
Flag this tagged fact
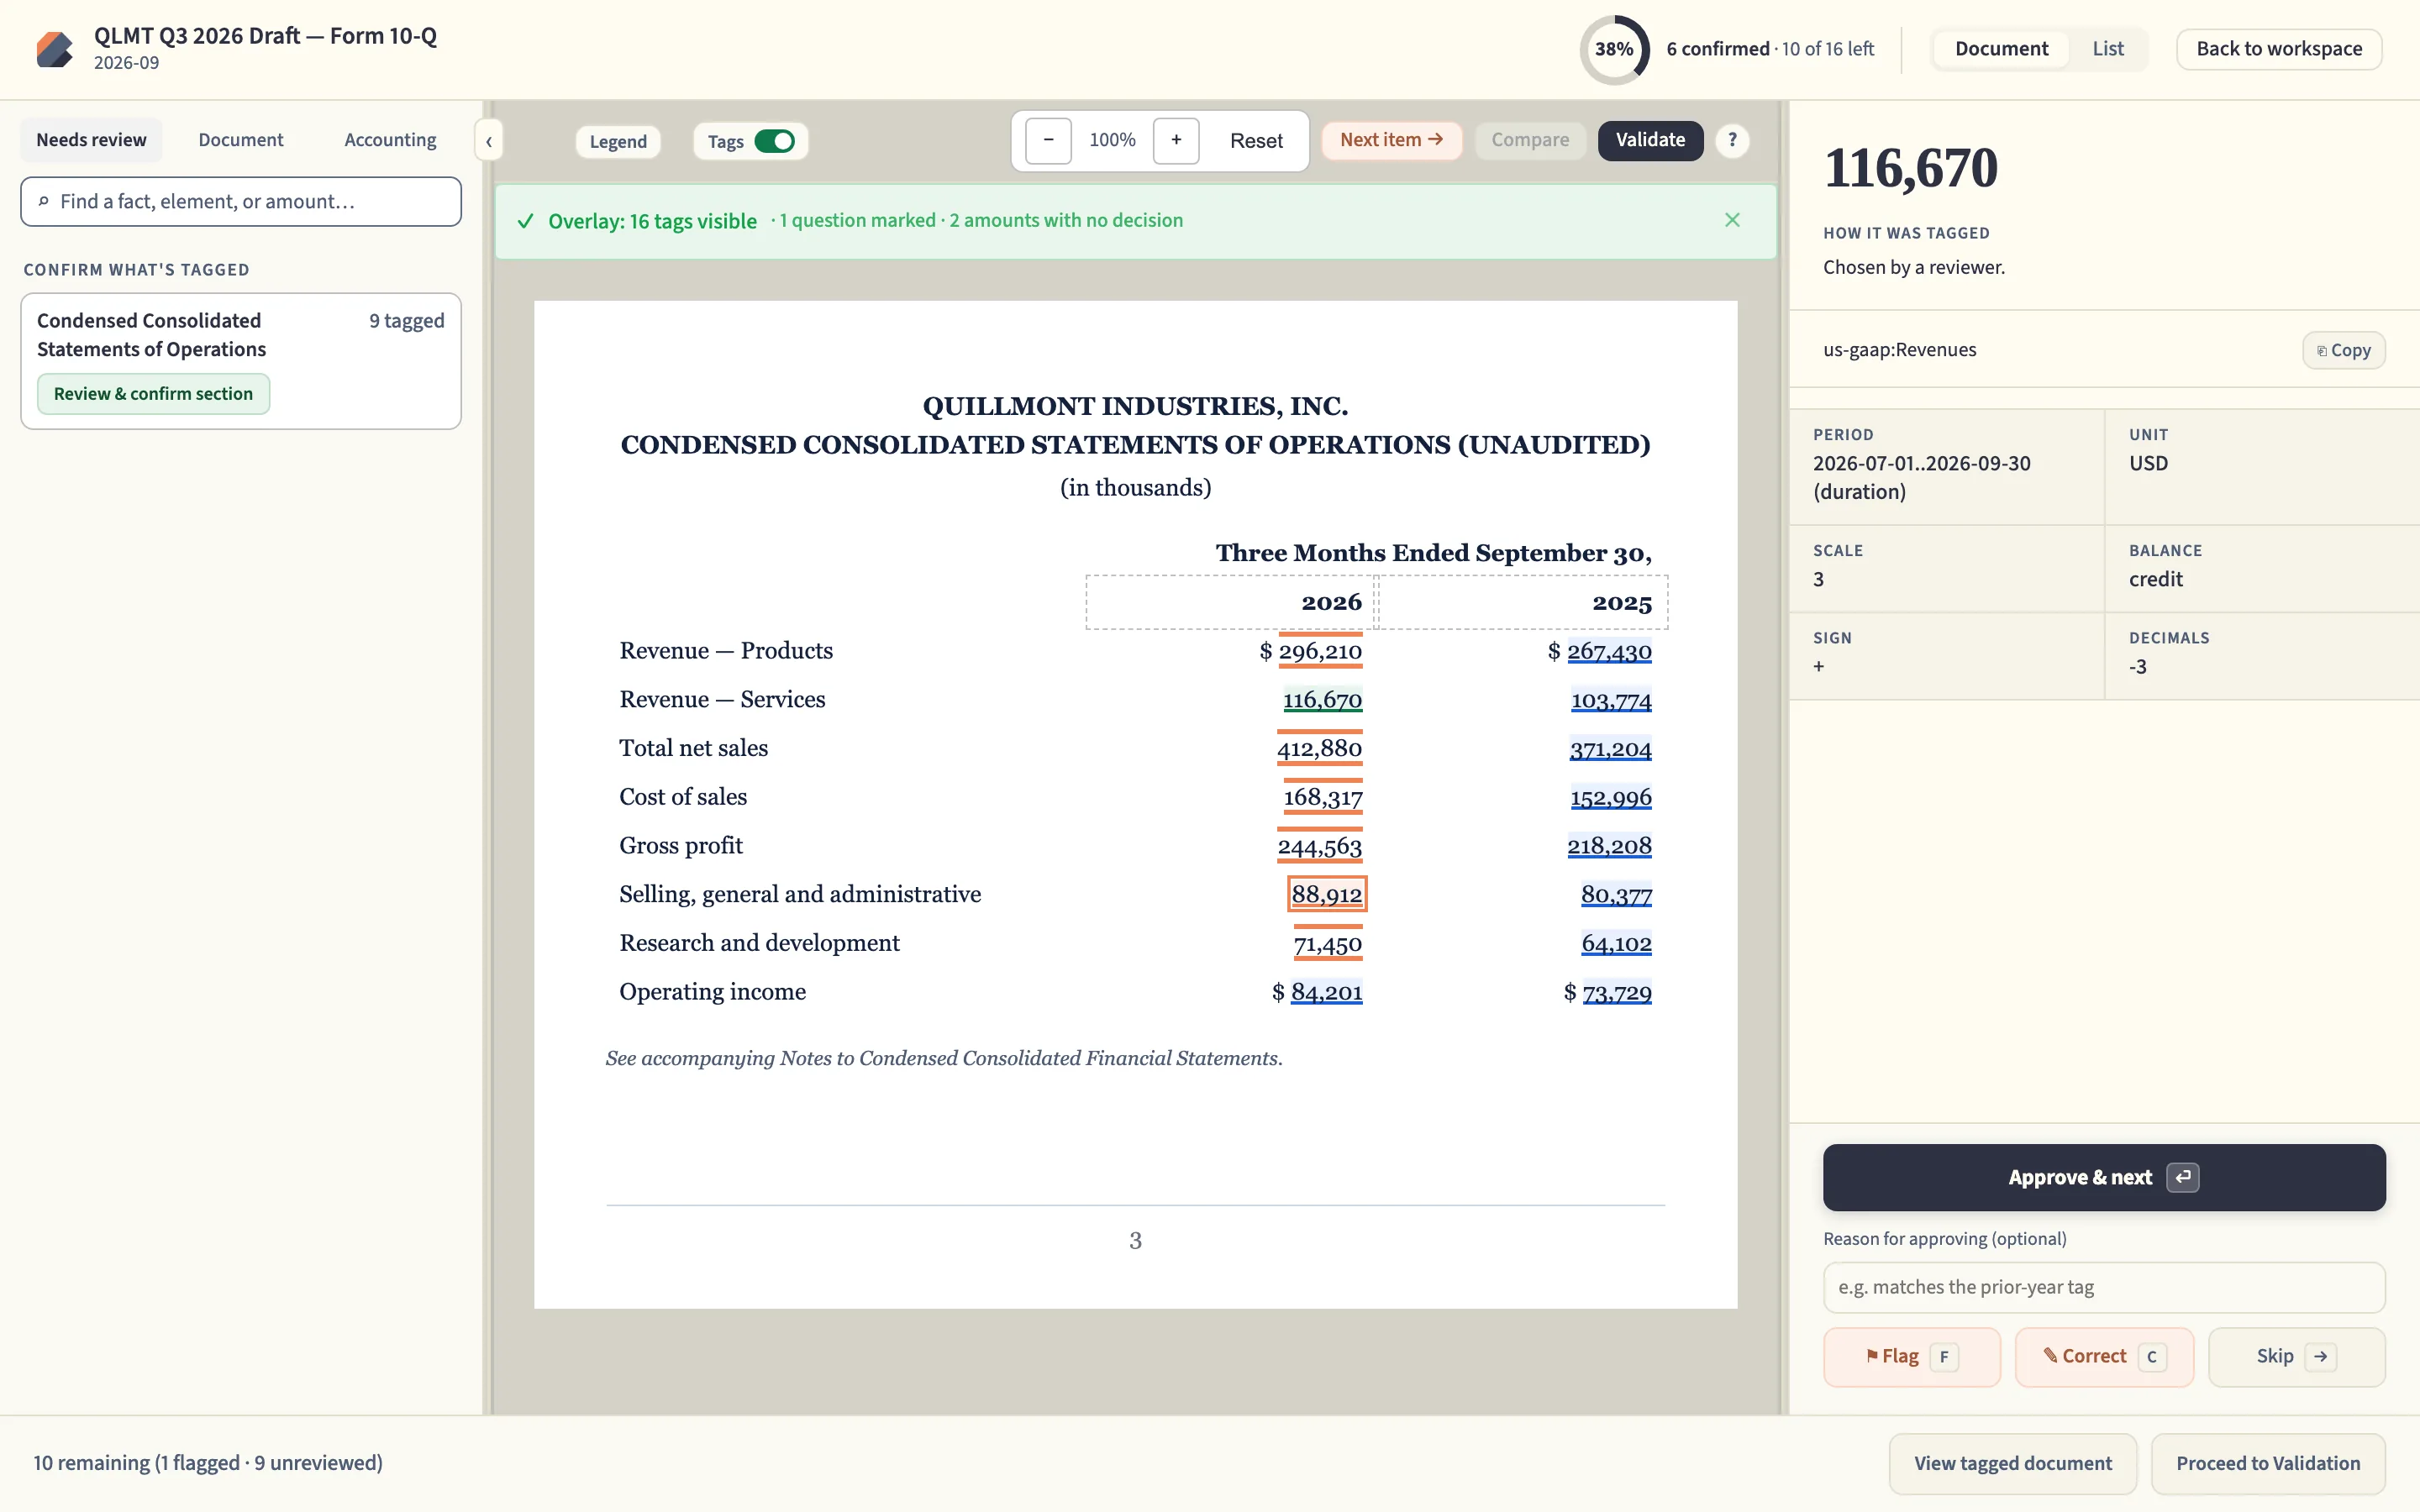(1912, 1357)
